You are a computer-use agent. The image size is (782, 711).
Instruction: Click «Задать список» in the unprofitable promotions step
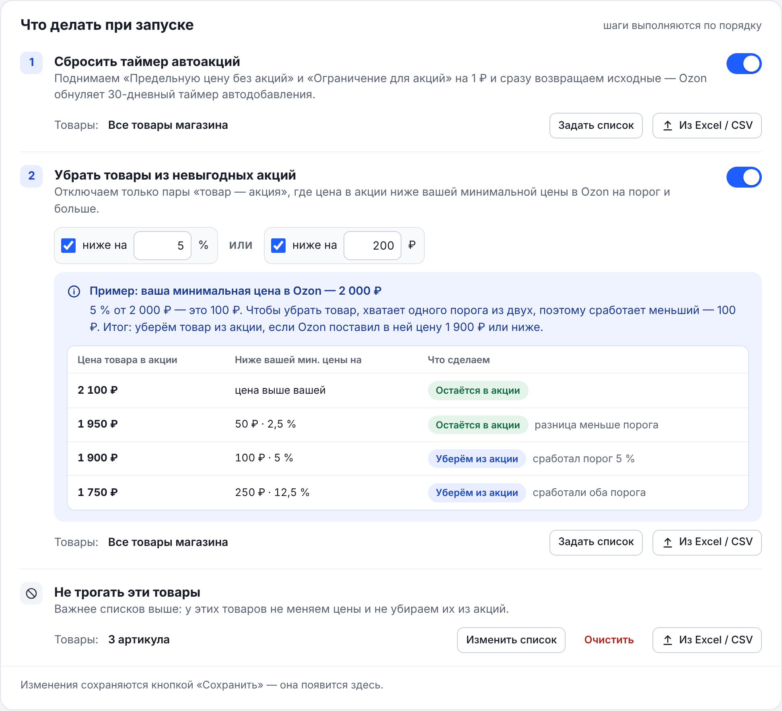(x=596, y=542)
